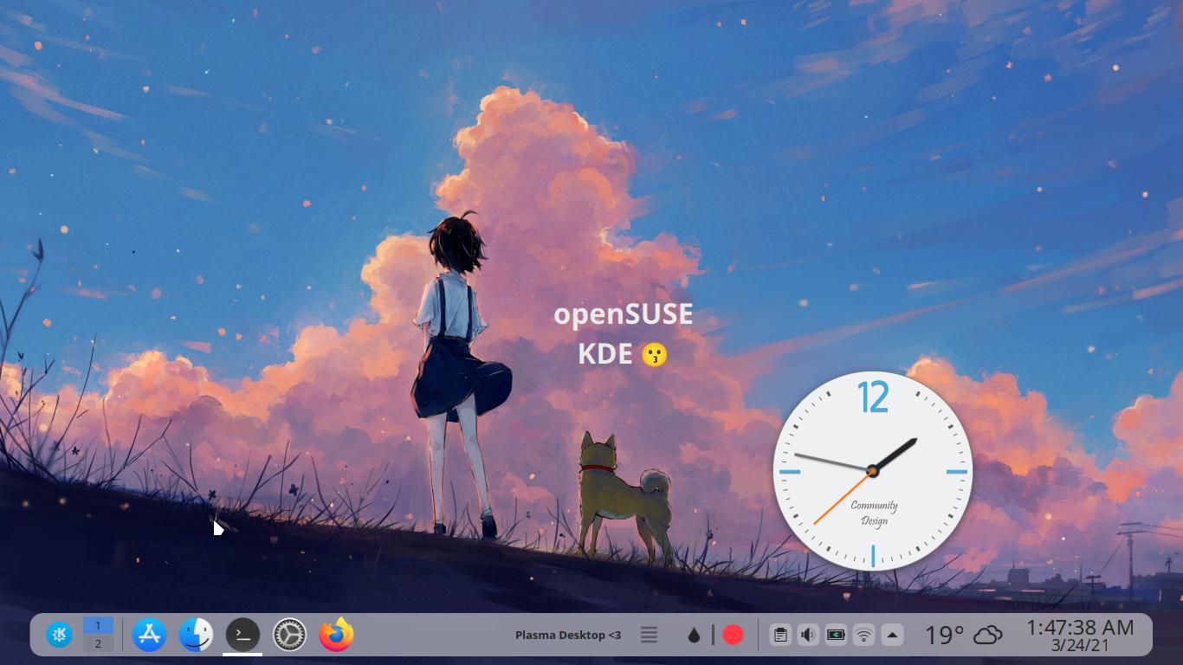Open the audio volume tray icon
The height and width of the screenshot is (665, 1183).
coord(808,636)
